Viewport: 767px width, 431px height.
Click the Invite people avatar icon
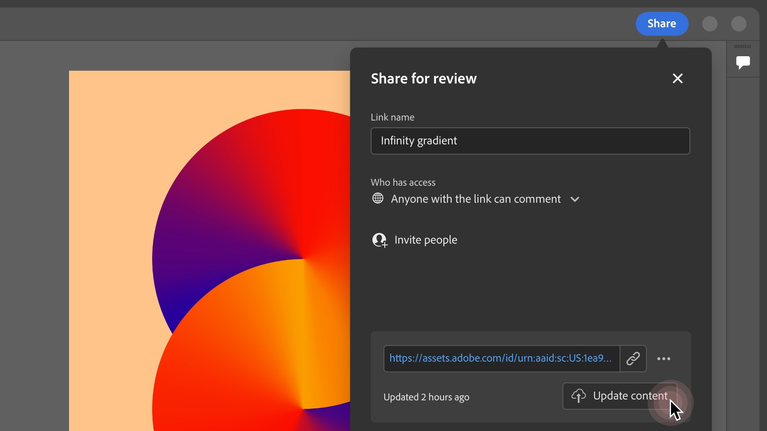pos(379,240)
